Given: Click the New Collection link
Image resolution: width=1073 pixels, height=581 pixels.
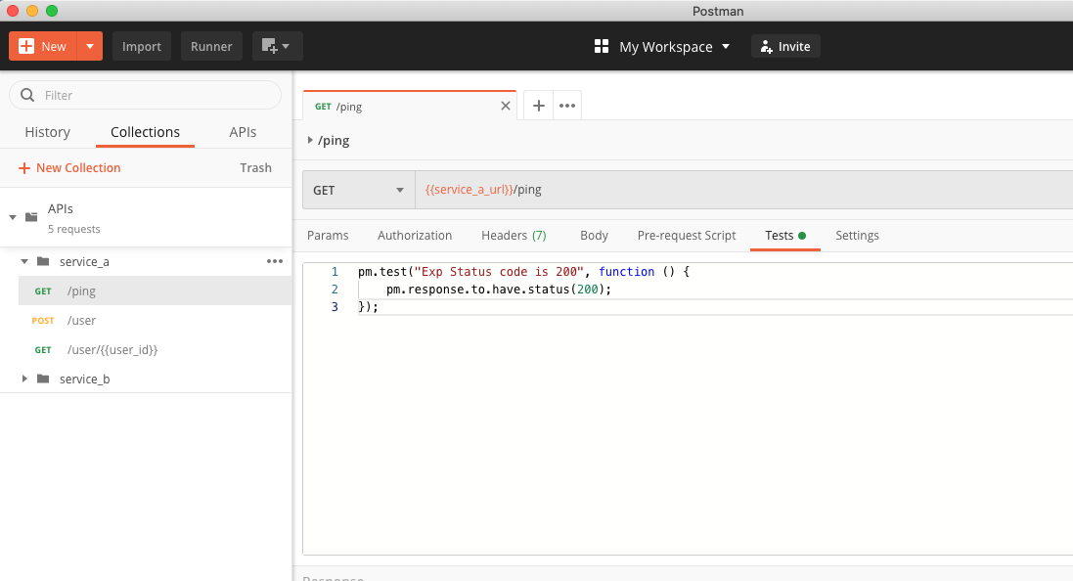Looking at the screenshot, I should coord(69,167).
